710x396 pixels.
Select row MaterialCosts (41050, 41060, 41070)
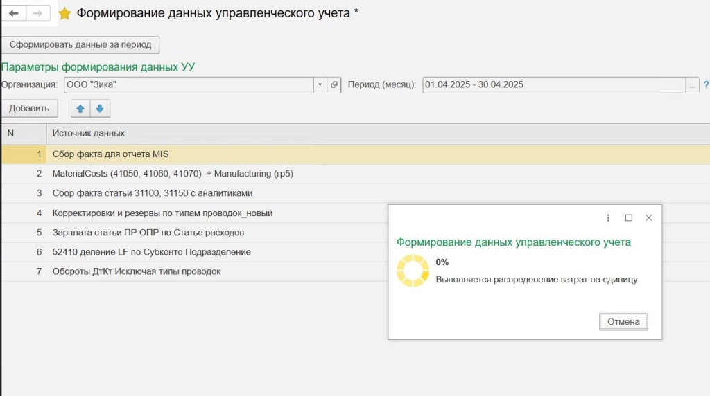point(356,174)
